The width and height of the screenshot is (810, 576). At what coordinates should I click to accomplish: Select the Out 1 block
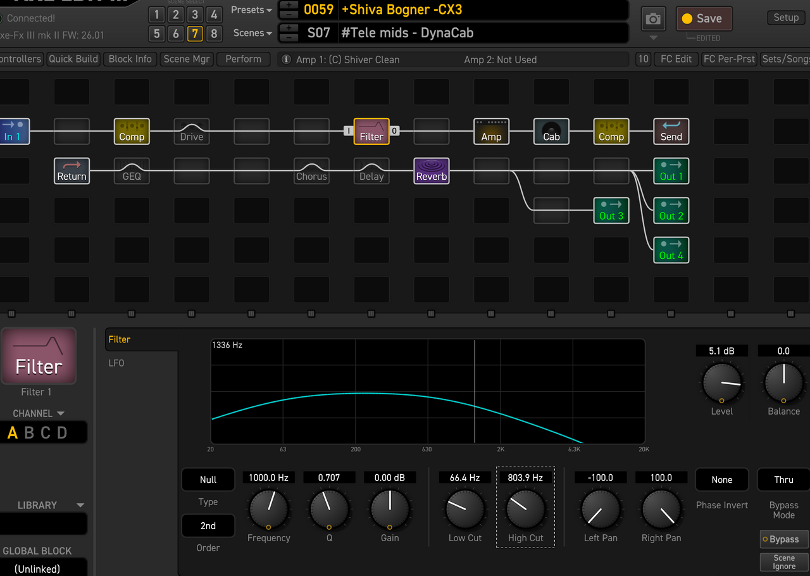(671, 171)
